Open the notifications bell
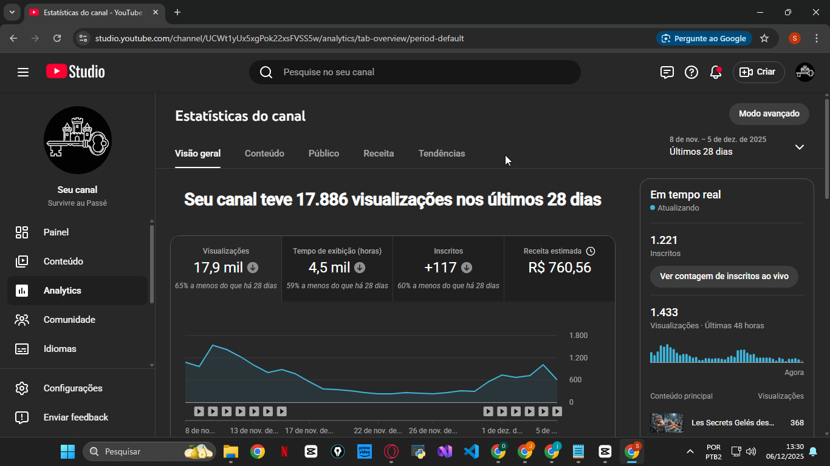This screenshot has width=830, height=466. tap(716, 72)
